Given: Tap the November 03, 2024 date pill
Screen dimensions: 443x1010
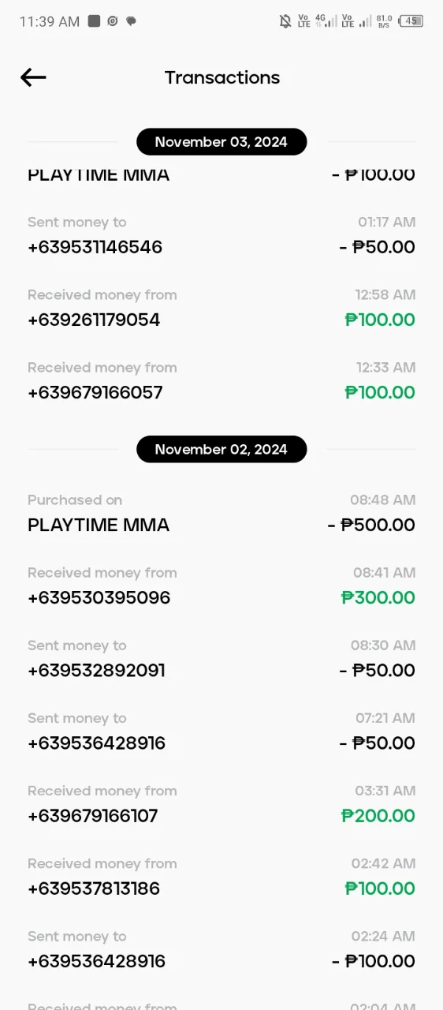Looking at the screenshot, I should 221,142.
